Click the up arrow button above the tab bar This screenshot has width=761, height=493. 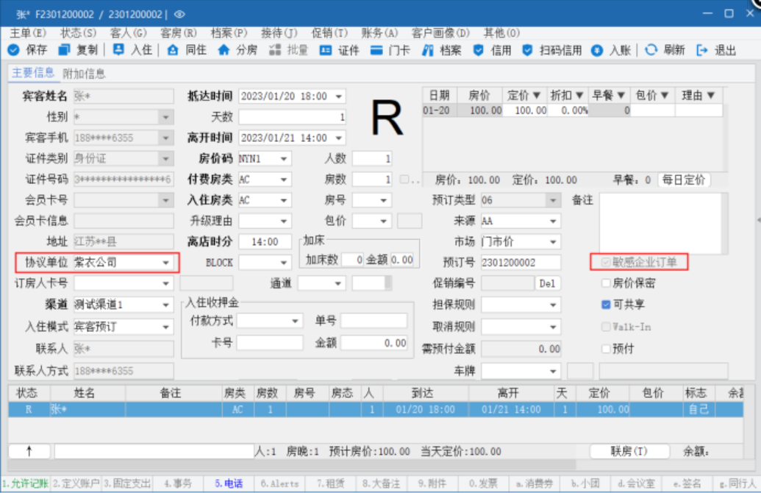pos(29,451)
